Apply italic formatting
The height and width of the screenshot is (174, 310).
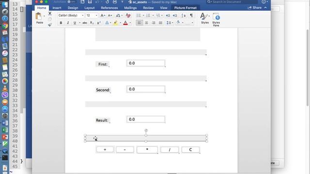68,23
